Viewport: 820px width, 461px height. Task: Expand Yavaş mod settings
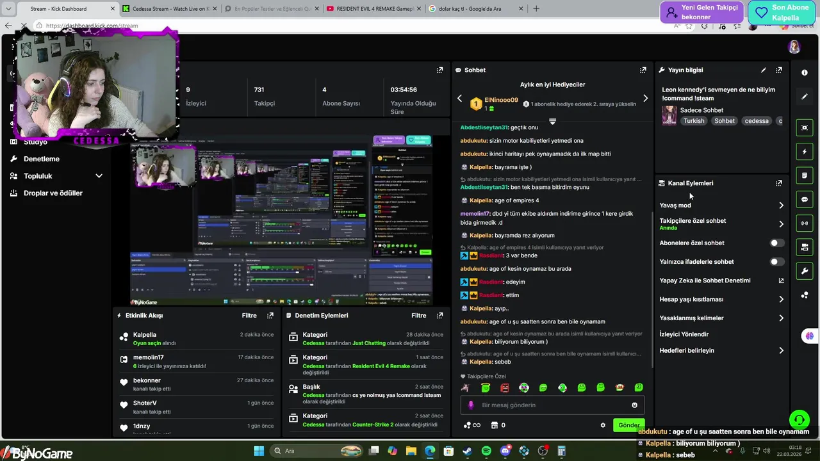(781, 206)
